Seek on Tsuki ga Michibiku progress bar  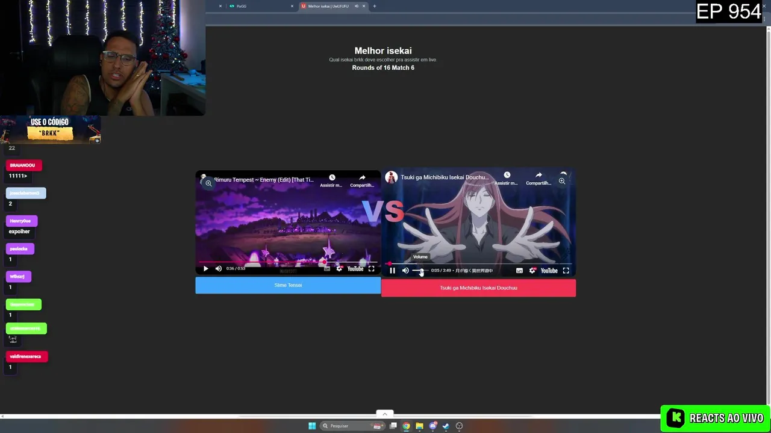pyautogui.click(x=479, y=263)
